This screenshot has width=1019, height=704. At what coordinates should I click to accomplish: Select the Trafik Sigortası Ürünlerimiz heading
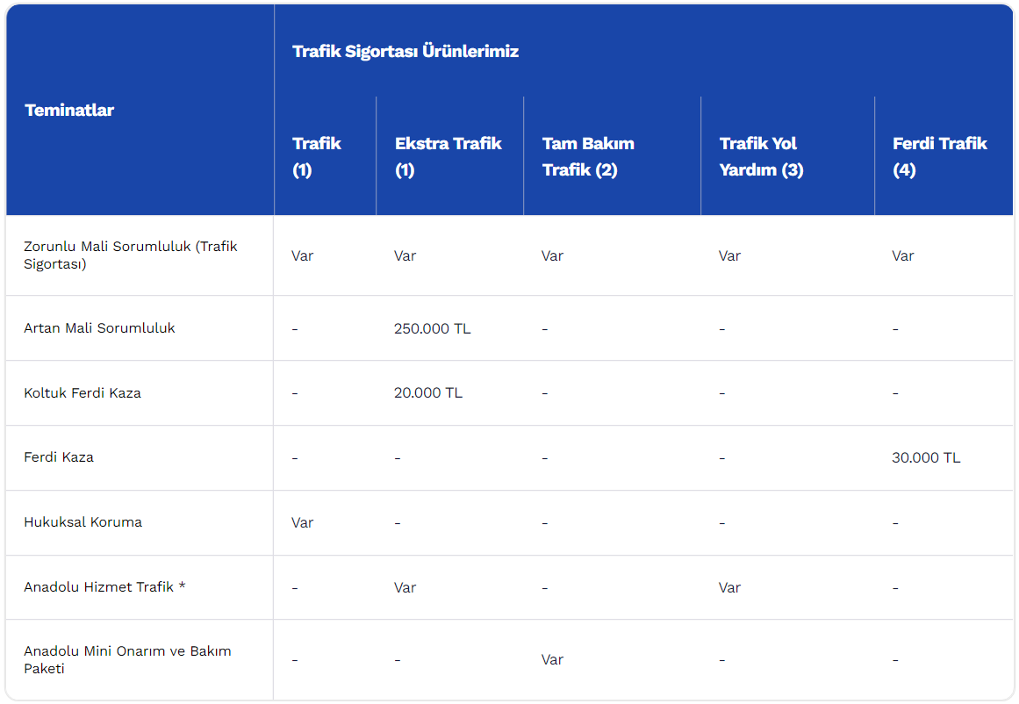405,52
